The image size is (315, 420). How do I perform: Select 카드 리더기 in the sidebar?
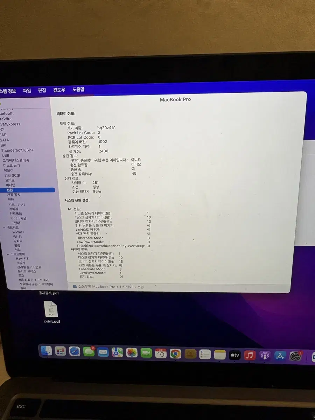pos(16,204)
